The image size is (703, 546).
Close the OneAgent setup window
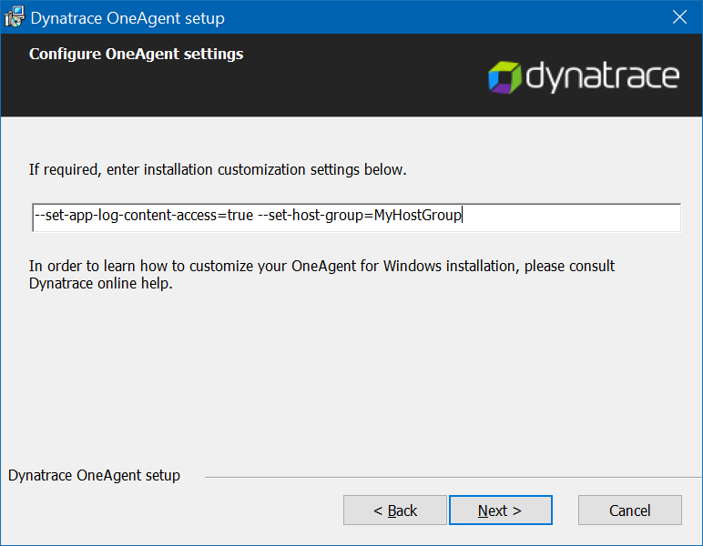679,17
